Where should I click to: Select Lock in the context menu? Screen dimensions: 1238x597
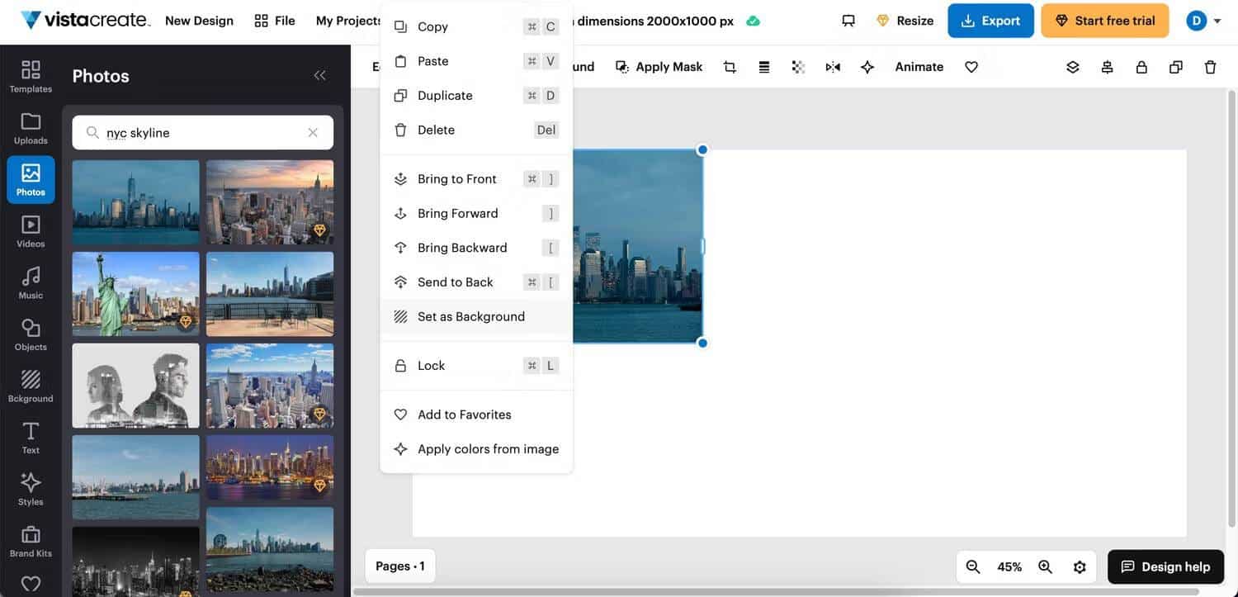(431, 366)
